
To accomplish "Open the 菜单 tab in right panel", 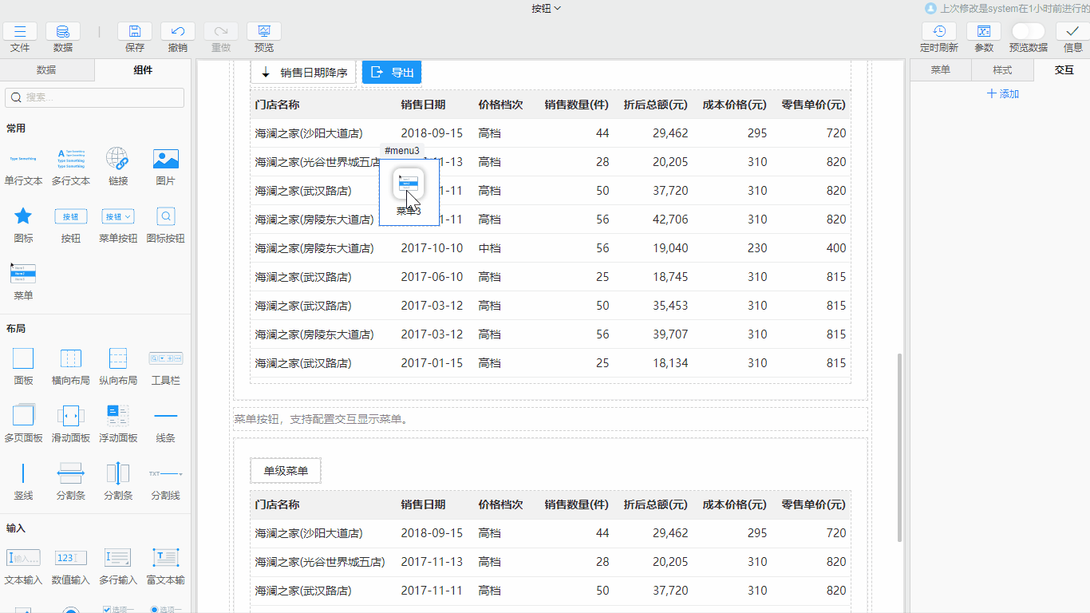I will pyautogui.click(x=941, y=70).
